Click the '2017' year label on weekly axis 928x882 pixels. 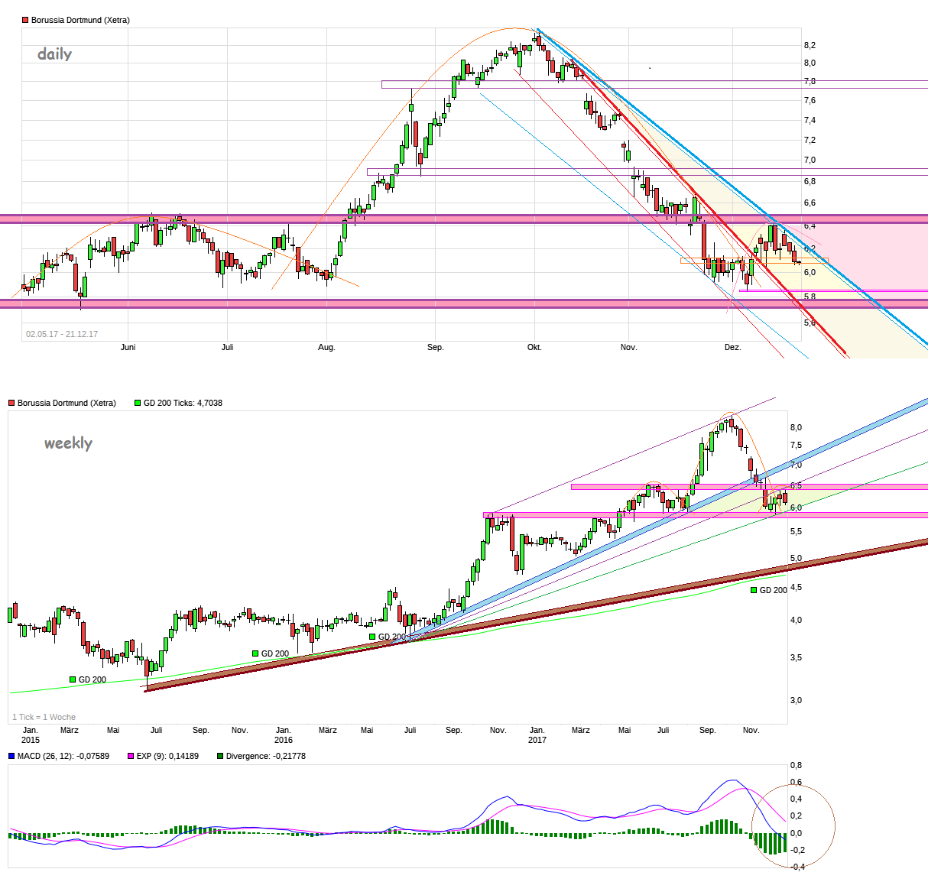(537, 740)
